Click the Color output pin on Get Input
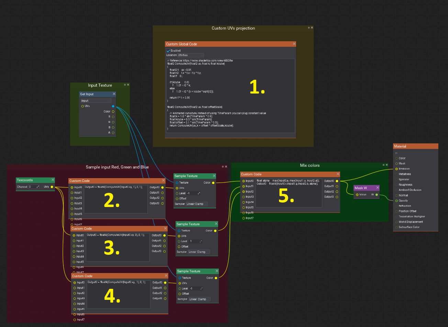This screenshot has width=448, height=327. point(113,111)
